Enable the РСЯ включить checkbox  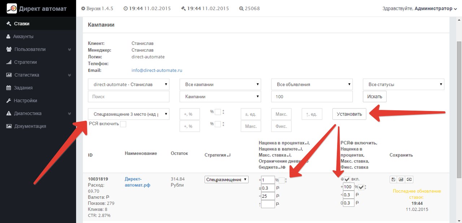click(x=123, y=124)
